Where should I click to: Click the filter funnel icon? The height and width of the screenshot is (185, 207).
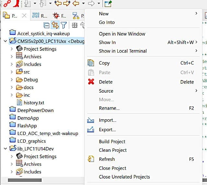click(x=64, y=25)
